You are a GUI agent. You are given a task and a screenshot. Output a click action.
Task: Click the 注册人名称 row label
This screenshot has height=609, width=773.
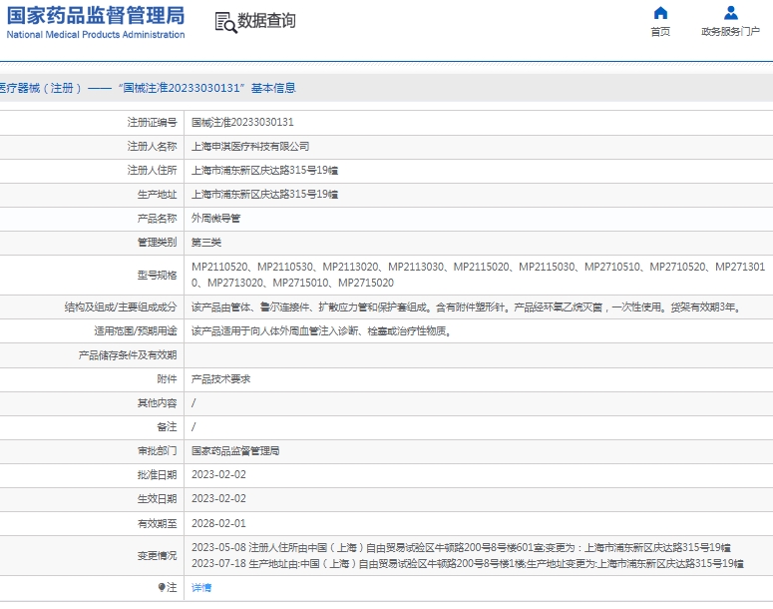152,146
